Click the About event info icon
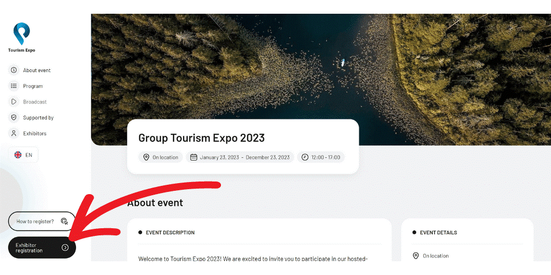The width and height of the screenshot is (551, 275). coord(14,70)
